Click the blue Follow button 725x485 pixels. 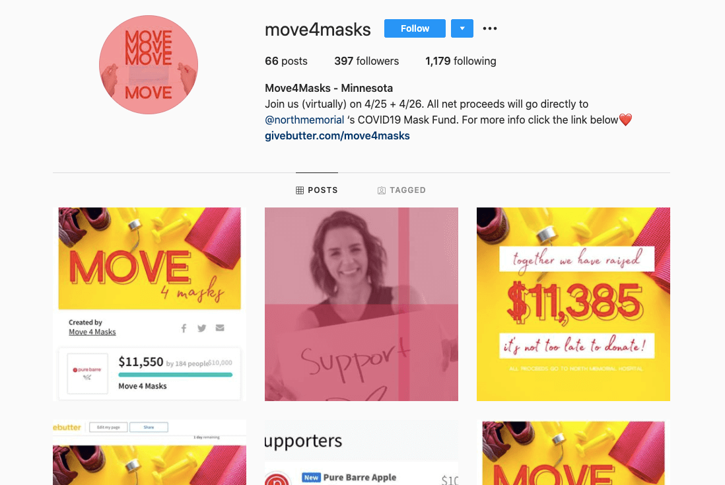pos(415,28)
